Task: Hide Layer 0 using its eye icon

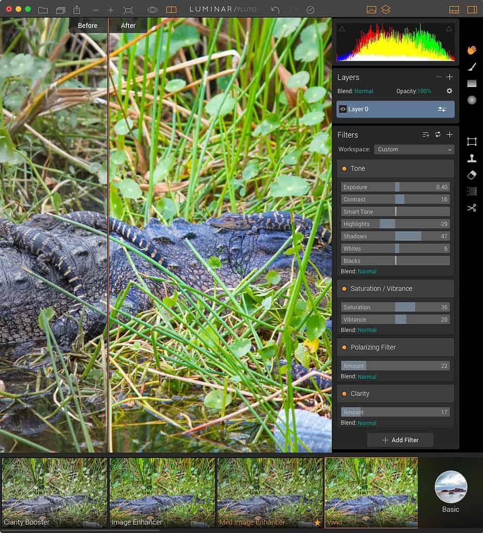Action: coord(343,109)
